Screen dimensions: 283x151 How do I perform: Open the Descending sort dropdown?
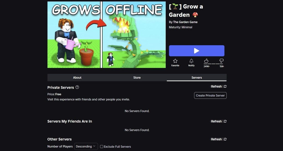point(86,146)
